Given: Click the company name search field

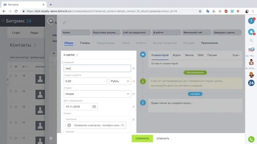Looking at the screenshot, I should pos(96,125).
